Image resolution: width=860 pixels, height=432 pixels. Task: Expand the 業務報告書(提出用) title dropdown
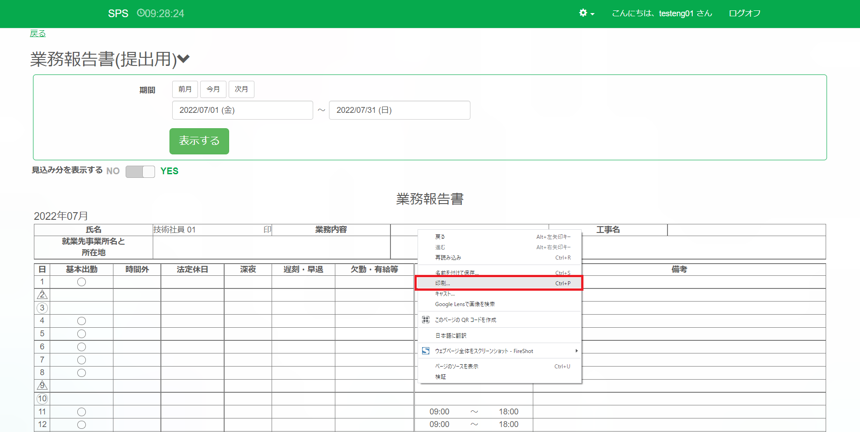click(183, 59)
